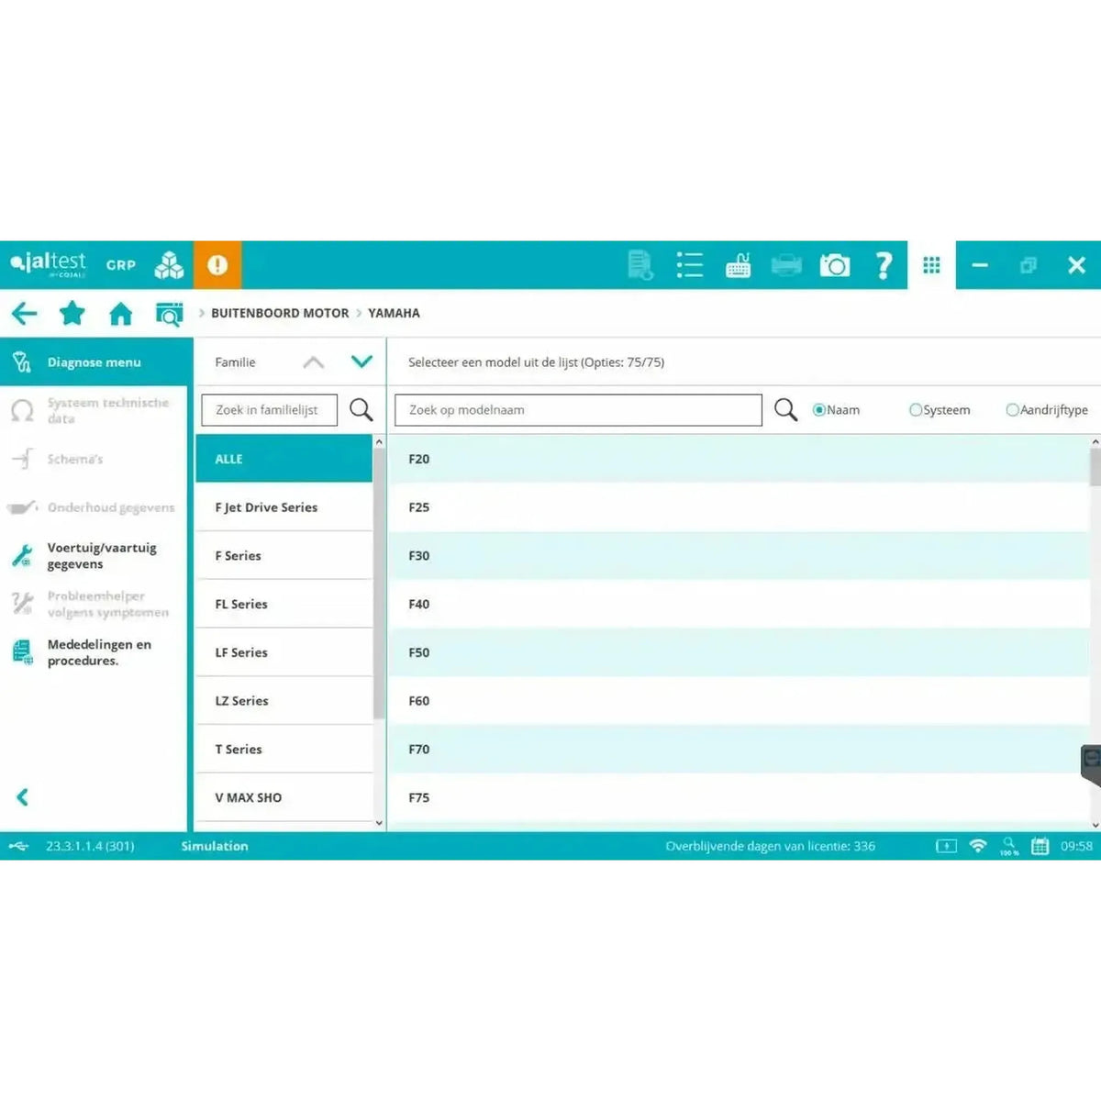The image size is (1101, 1101).
Task: Open Schema's menu item
Action: pyautogui.click(x=94, y=459)
